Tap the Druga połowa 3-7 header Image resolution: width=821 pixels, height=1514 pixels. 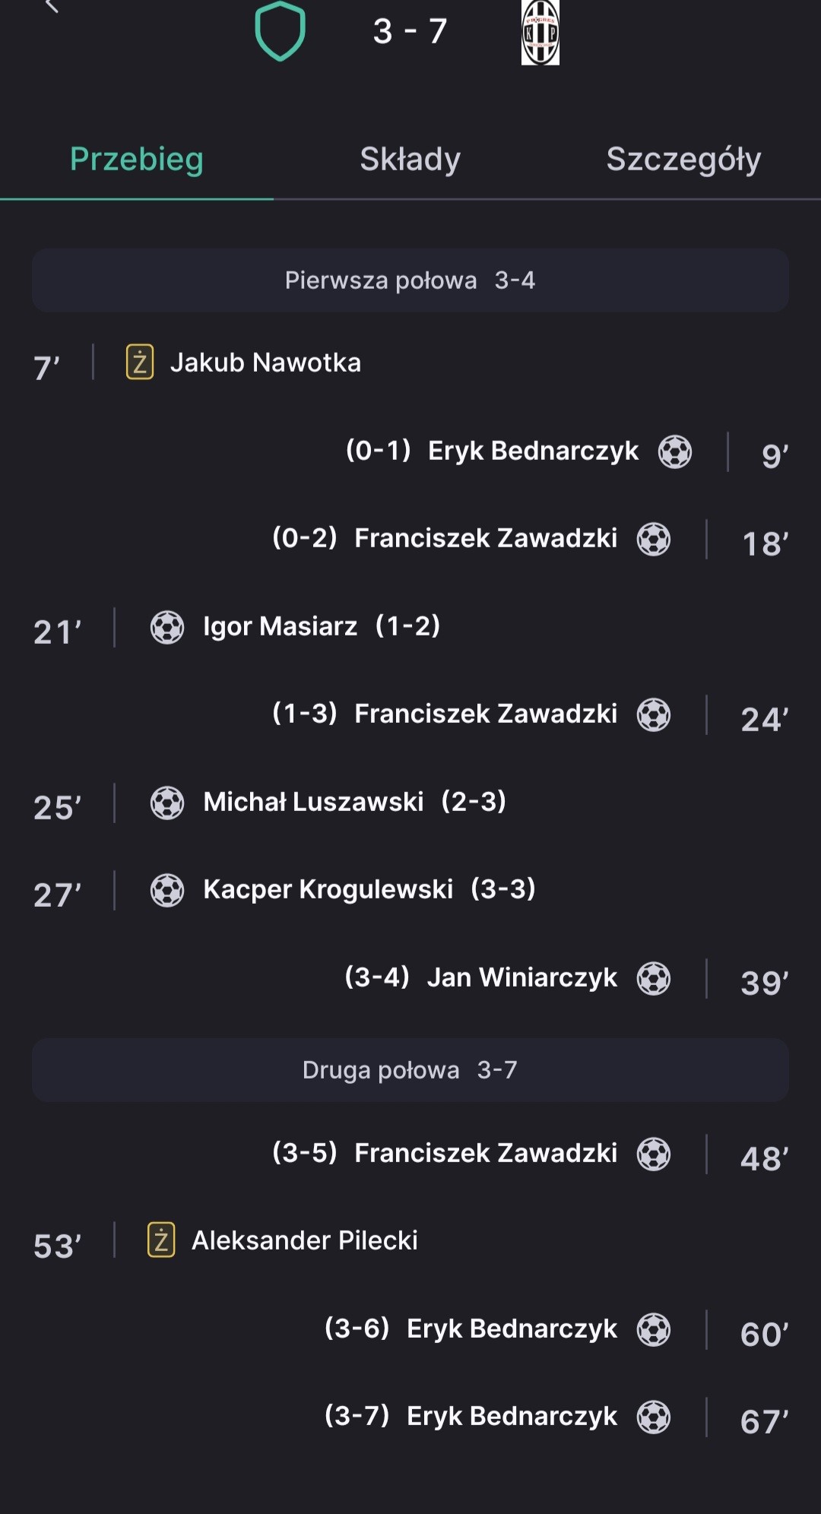point(410,1070)
